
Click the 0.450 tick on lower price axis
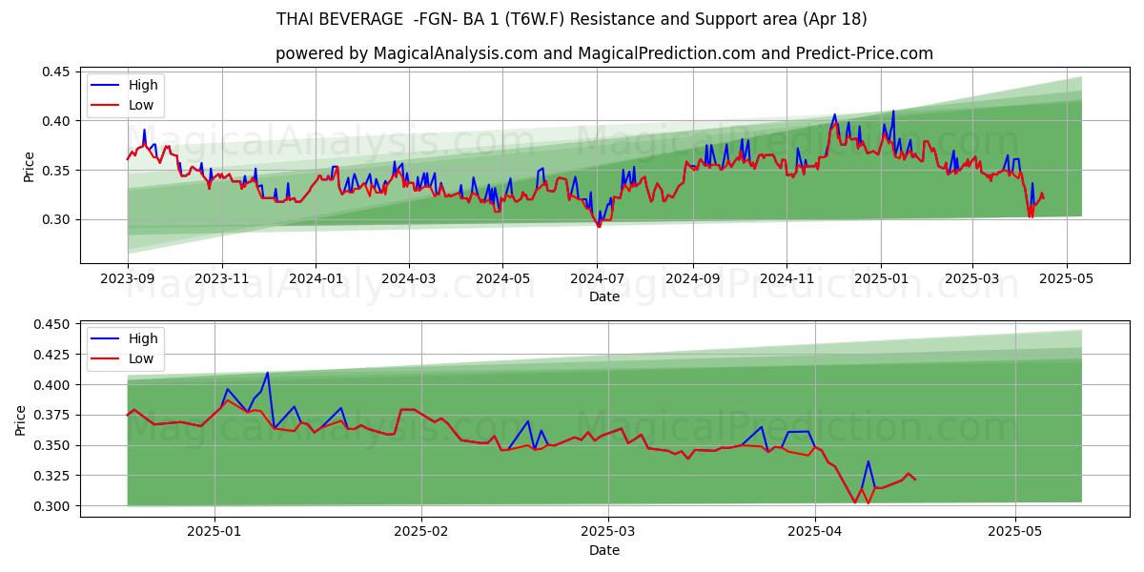click(52, 324)
